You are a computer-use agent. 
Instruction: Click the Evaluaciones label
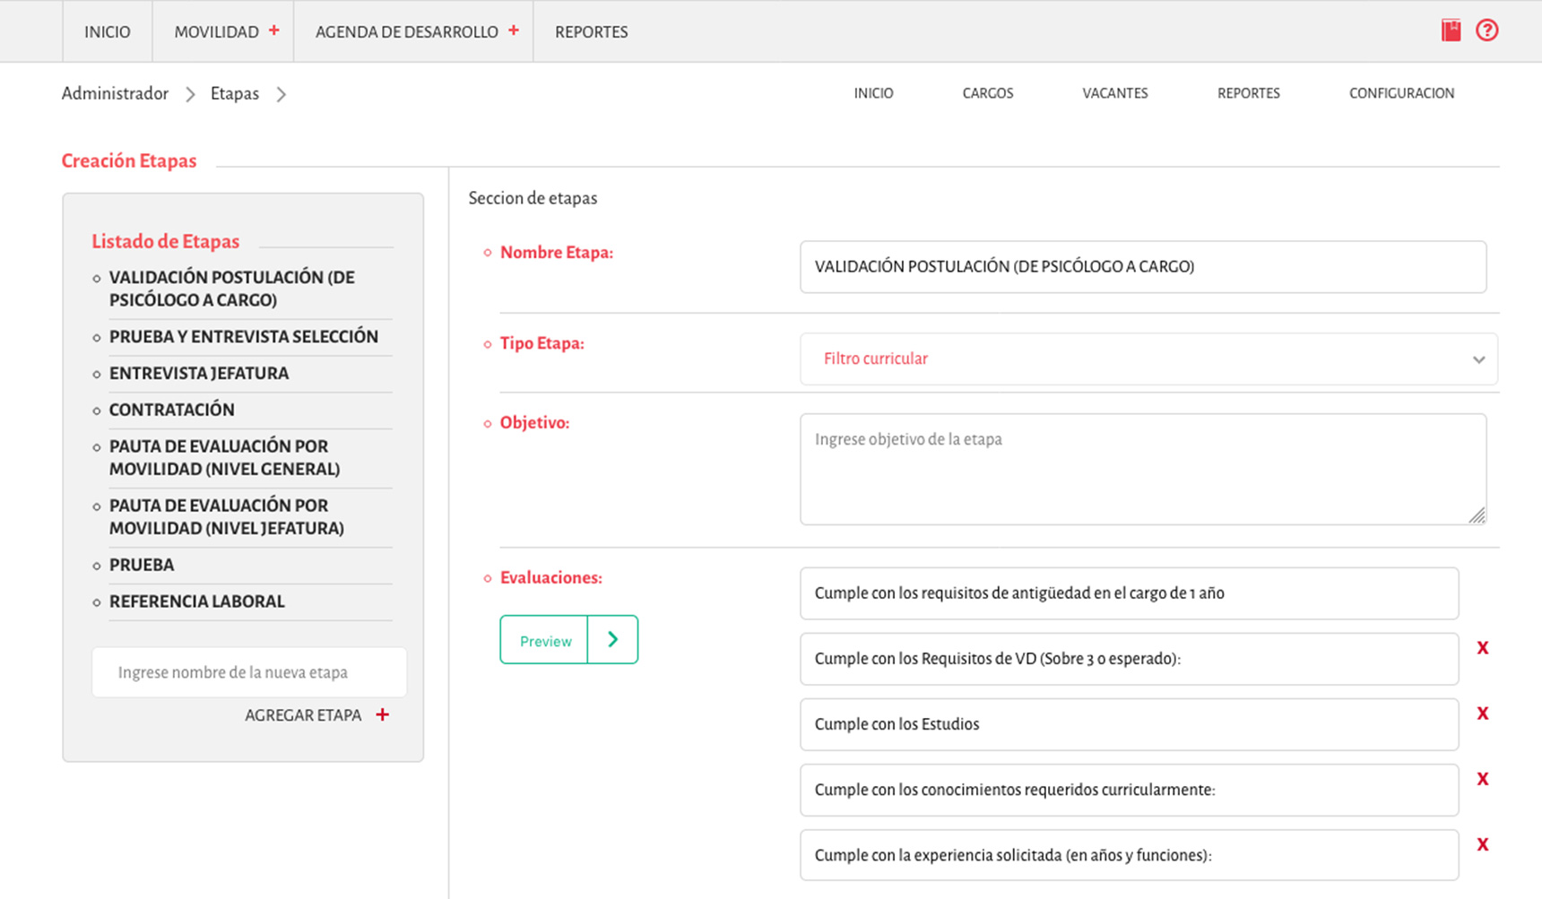(551, 578)
